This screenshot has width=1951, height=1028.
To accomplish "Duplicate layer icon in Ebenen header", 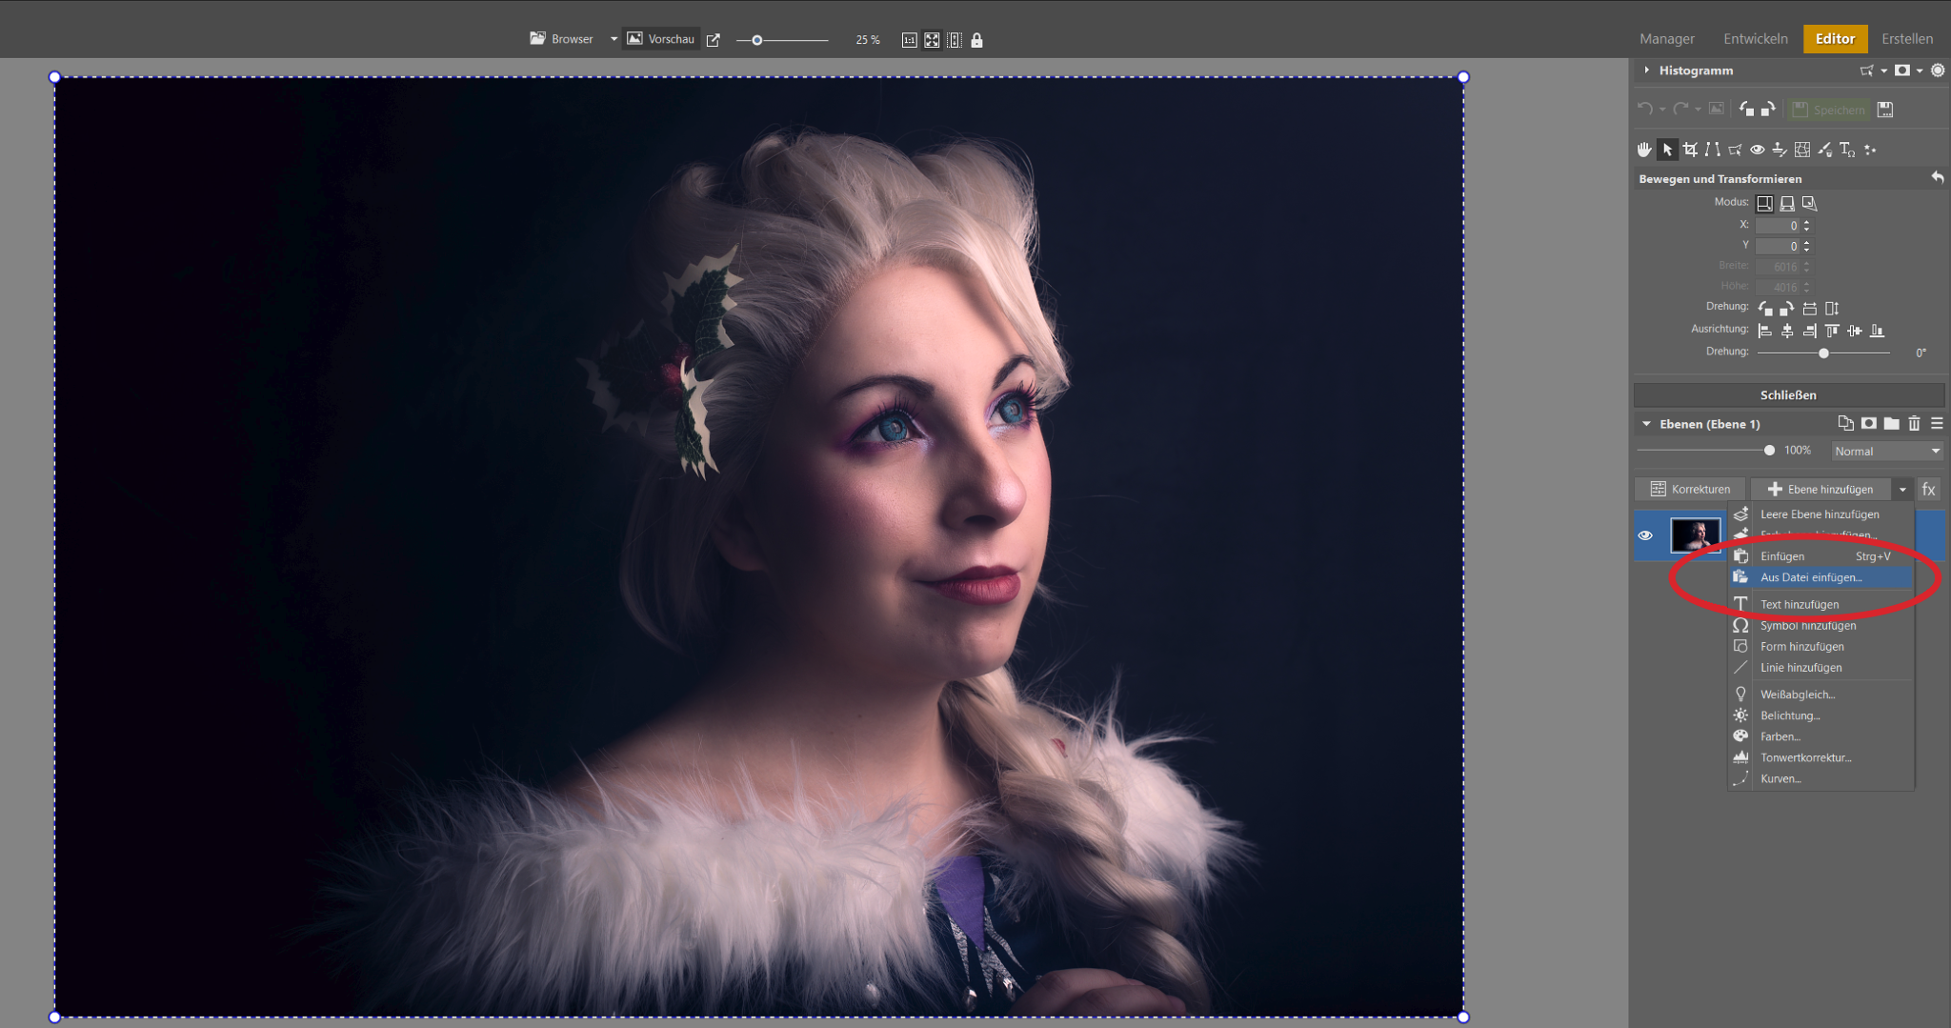I will click(x=1845, y=423).
